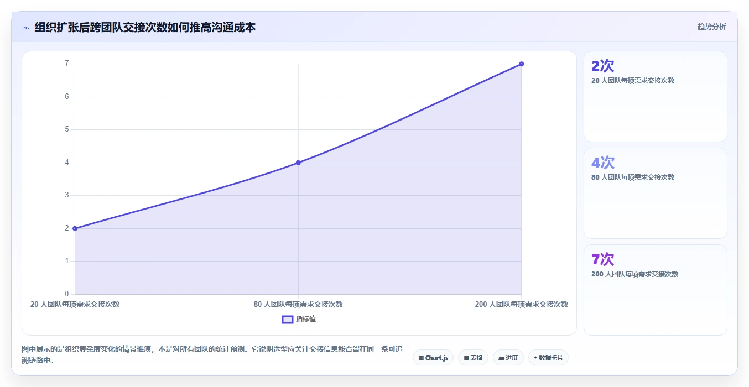Click the 表格 tag icon
Screen dimensions: 749x387
[466, 358]
